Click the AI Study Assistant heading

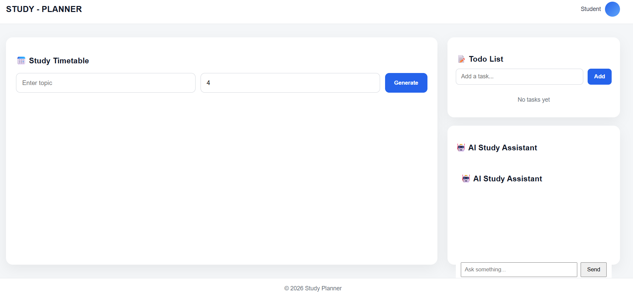tap(503, 147)
